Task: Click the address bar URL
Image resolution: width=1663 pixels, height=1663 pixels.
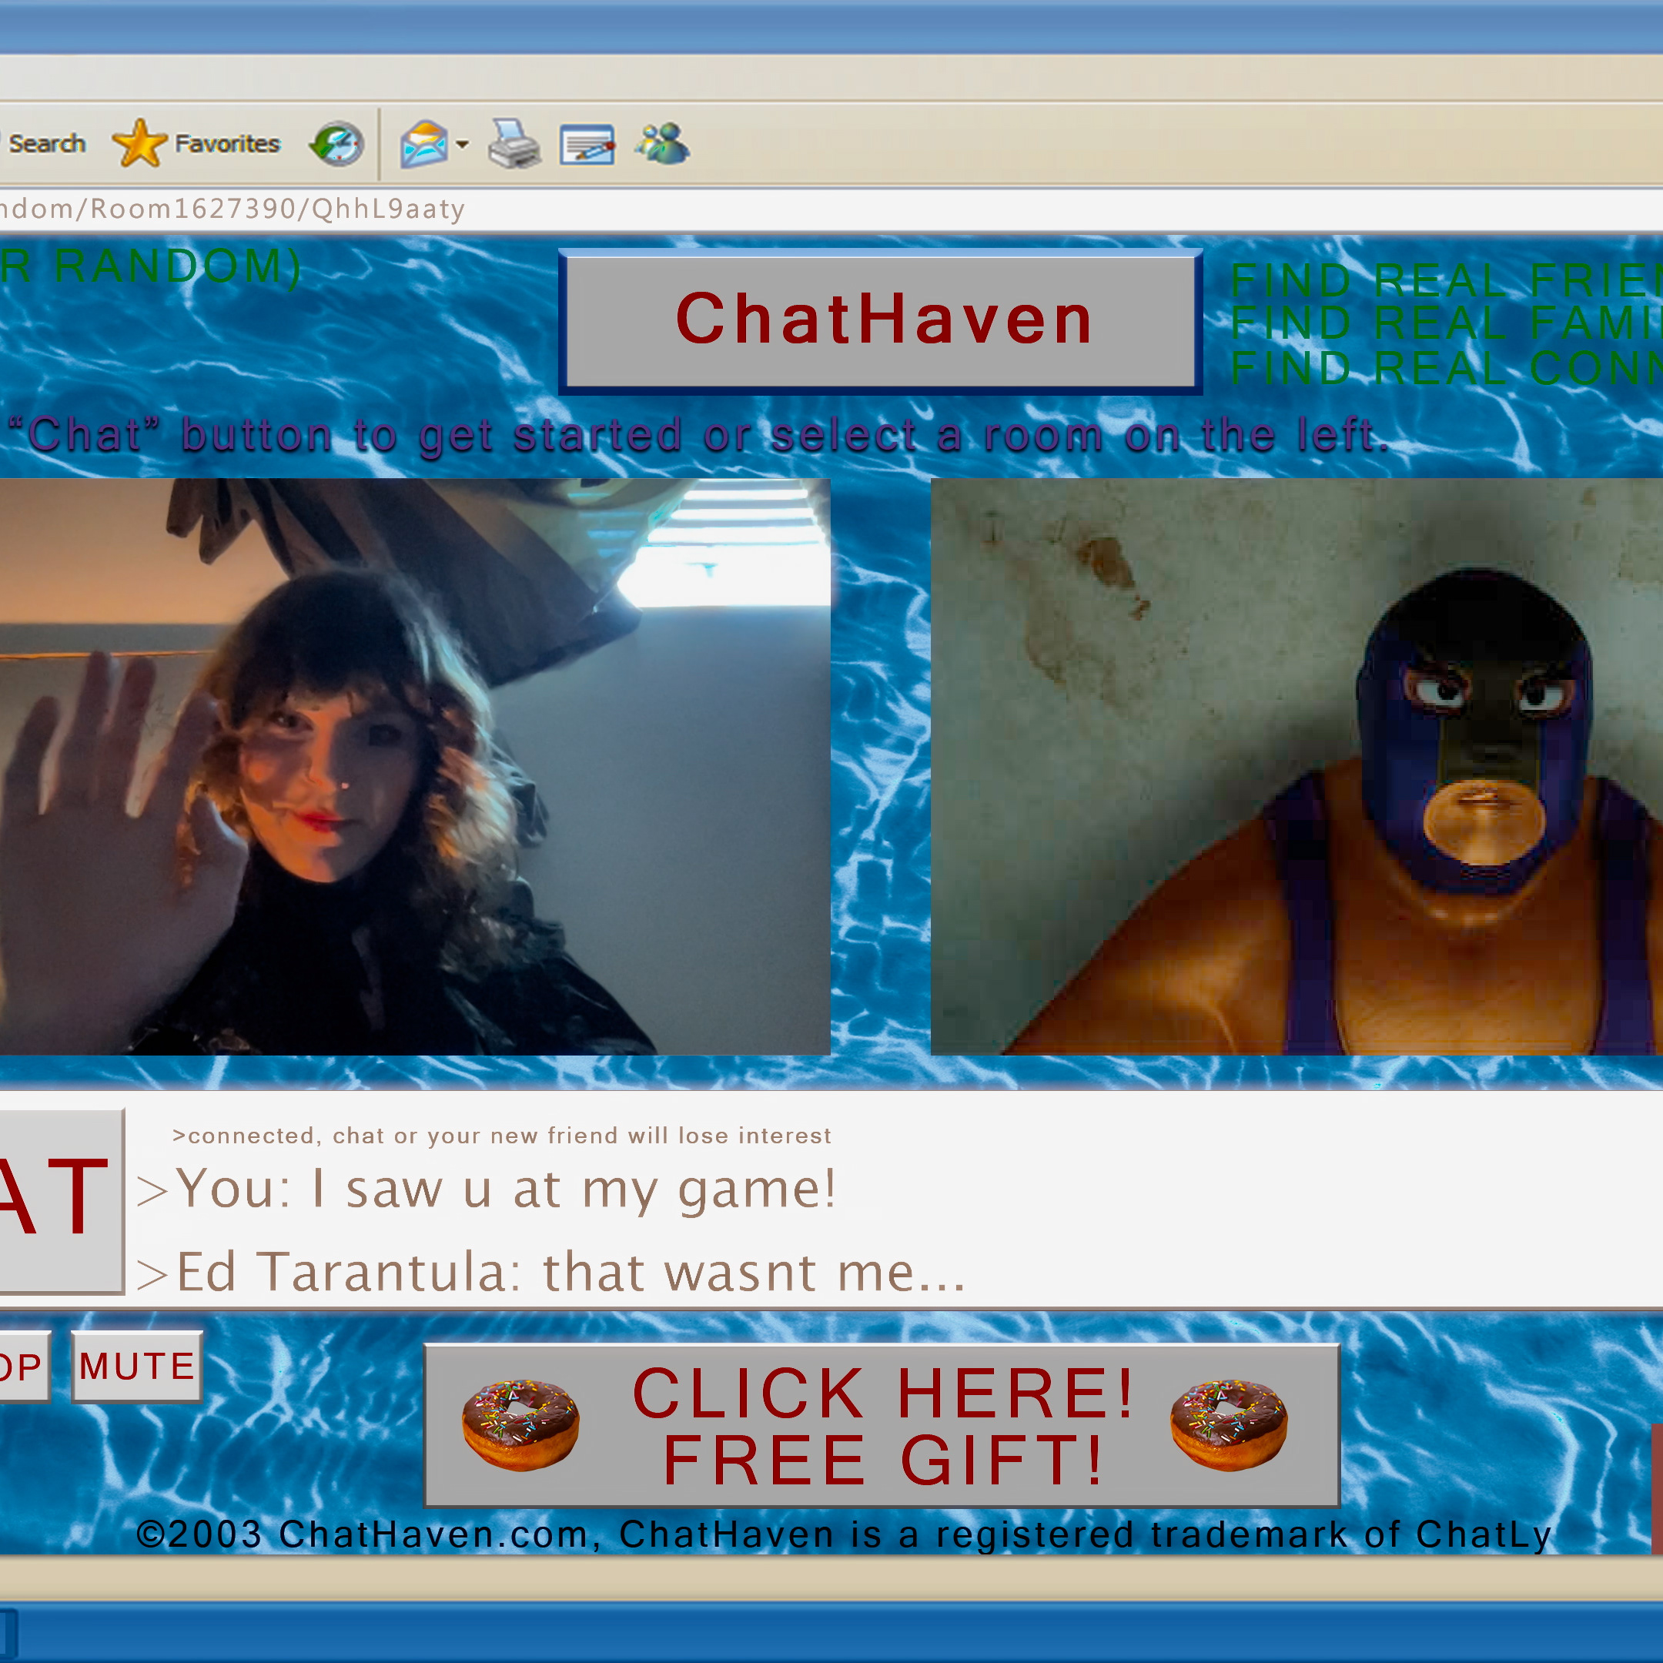Action: pyautogui.click(x=233, y=209)
